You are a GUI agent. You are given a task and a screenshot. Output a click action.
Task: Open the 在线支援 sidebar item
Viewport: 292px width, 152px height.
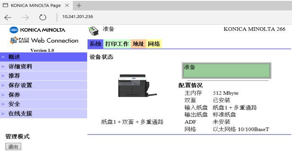[44, 114]
